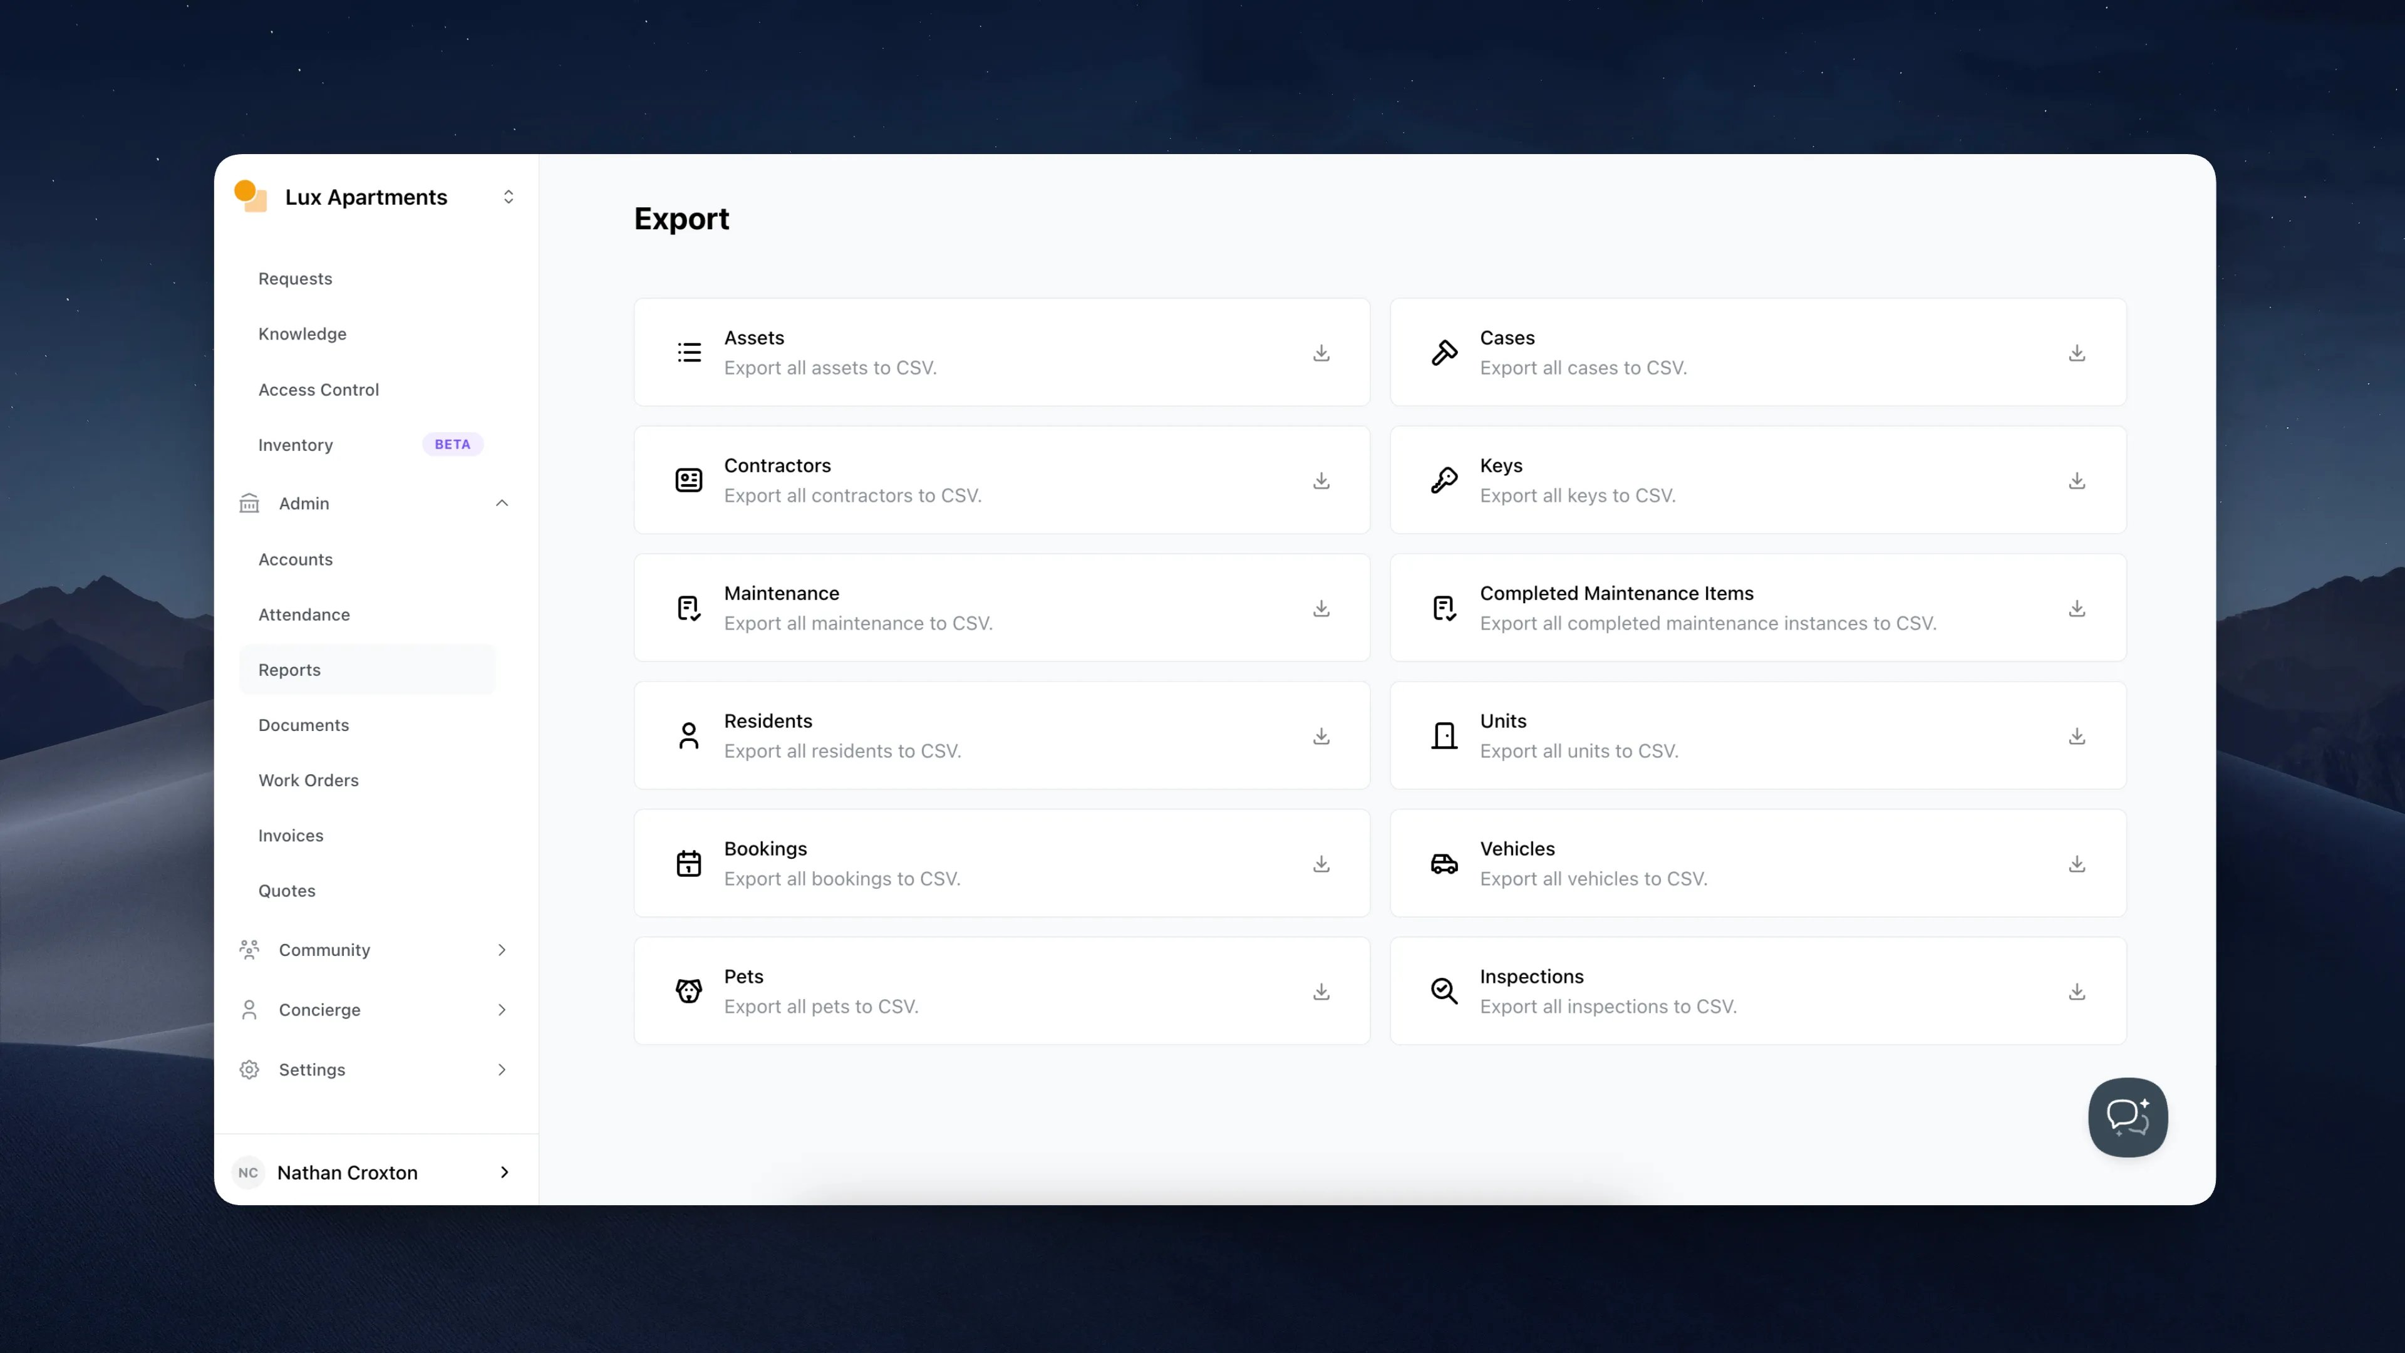Image resolution: width=2405 pixels, height=1353 pixels.
Task: Click the Pets dog icon
Action: (x=688, y=992)
